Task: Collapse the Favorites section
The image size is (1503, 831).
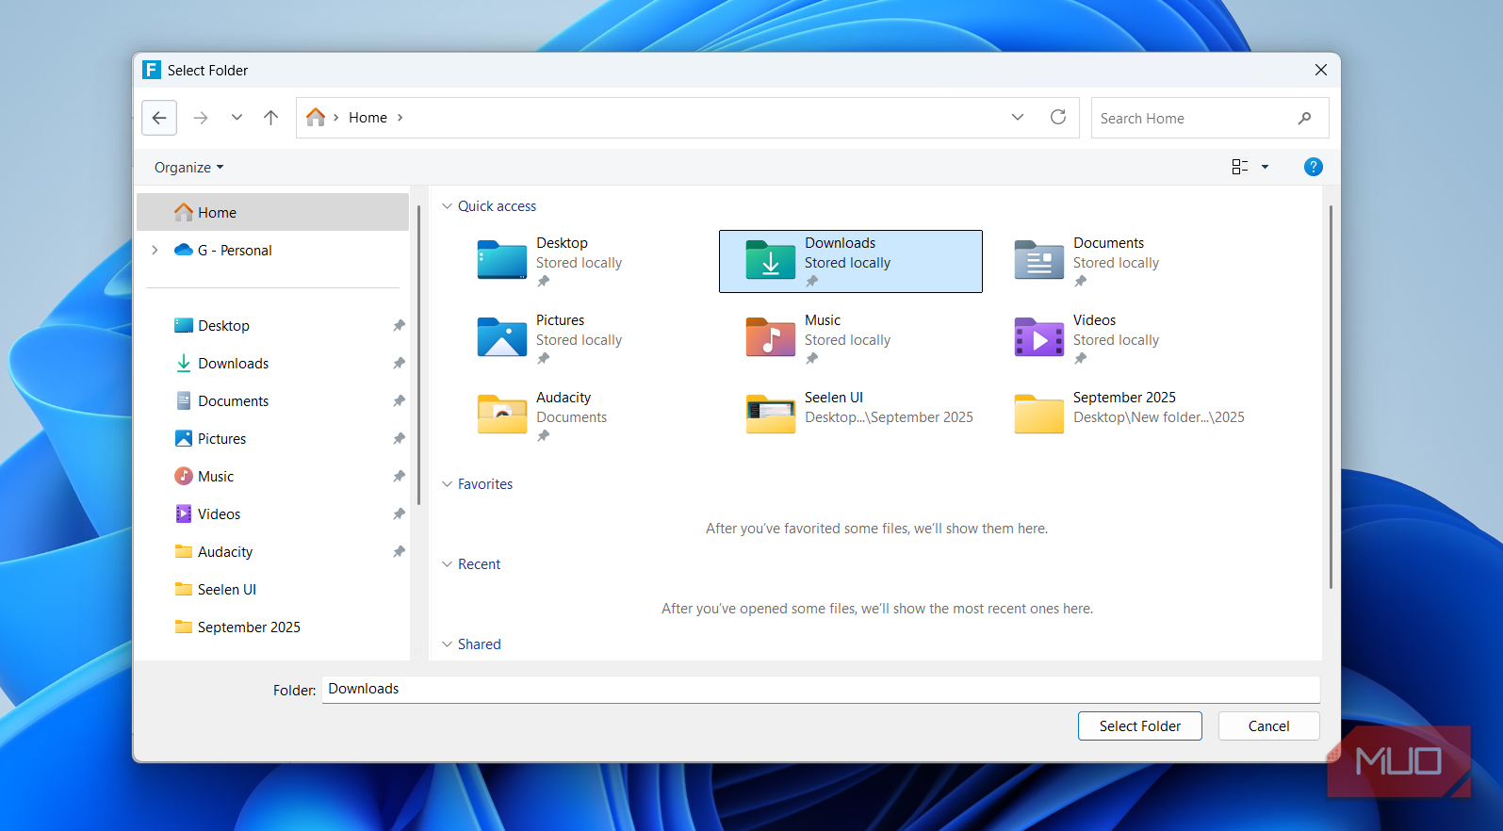Action: 447,484
